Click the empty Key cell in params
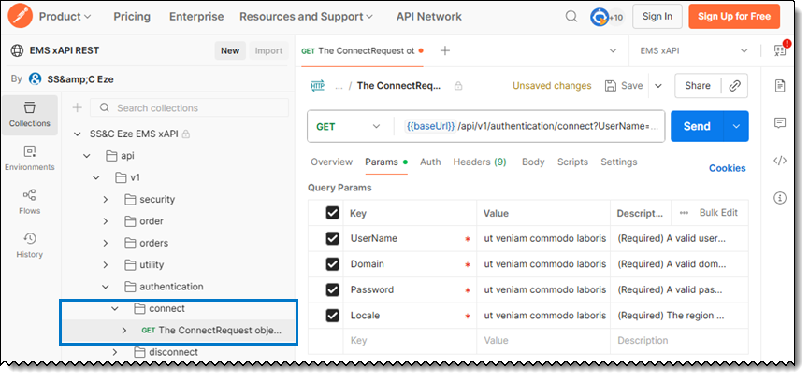 tap(411, 340)
